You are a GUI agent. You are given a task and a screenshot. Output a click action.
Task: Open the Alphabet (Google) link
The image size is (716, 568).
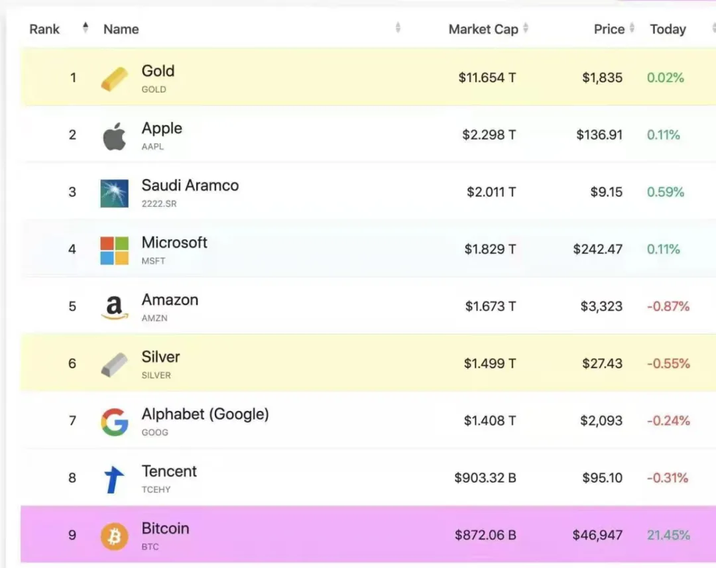(x=205, y=414)
